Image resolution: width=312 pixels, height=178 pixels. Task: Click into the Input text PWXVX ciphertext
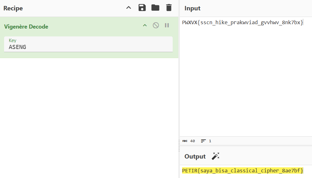tap(242, 22)
